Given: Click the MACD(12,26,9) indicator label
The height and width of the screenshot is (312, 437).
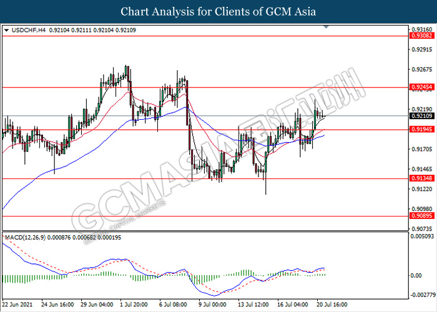Looking at the screenshot, I should pyautogui.click(x=26, y=238).
